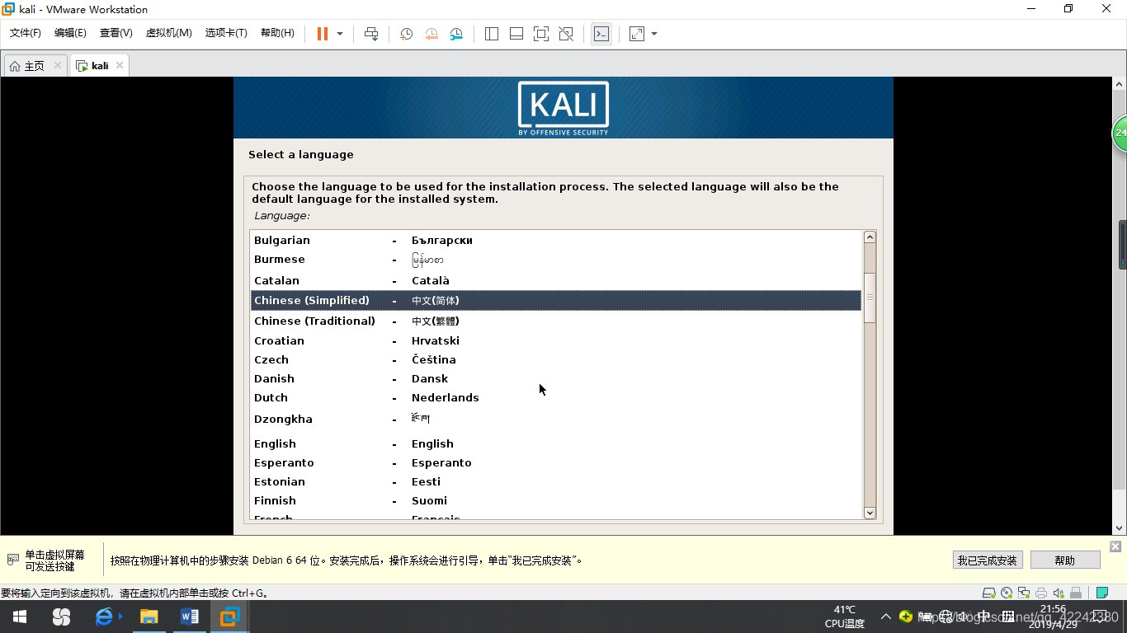
Task: Click the green 360 security tray icon
Action: 906,617
